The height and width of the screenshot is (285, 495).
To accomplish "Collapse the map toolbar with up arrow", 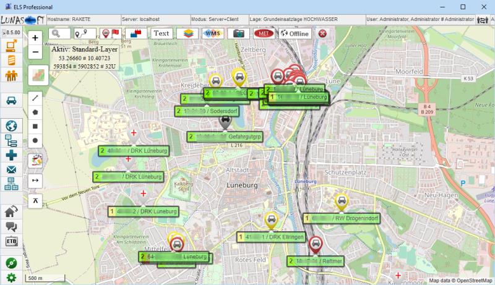I will 35,201.
